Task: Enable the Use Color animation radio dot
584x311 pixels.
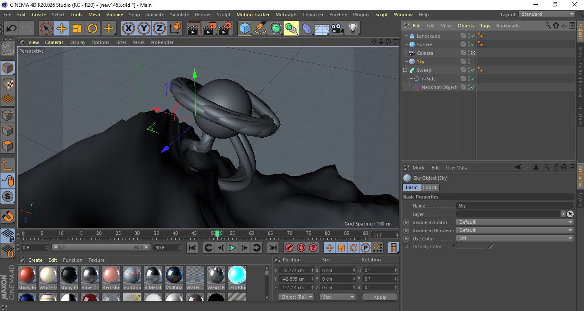Action: (x=406, y=239)
